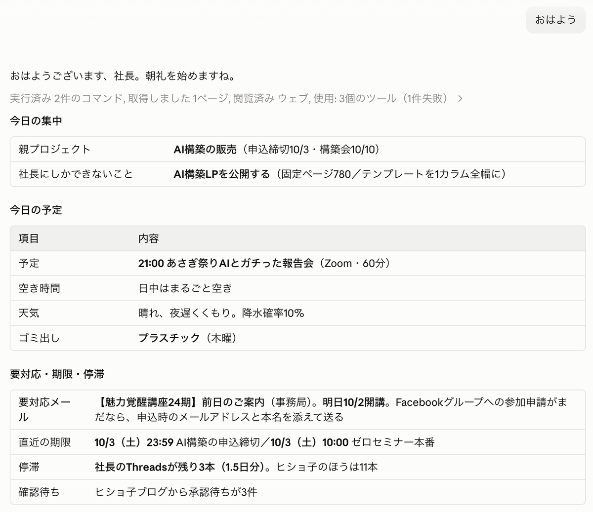
Task: Click the 天気 row label
Action: (29, 313)
